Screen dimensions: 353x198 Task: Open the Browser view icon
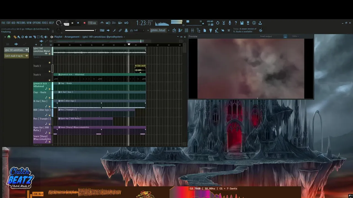click(199, 30)
